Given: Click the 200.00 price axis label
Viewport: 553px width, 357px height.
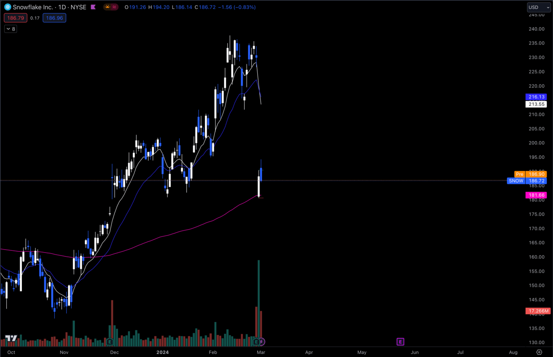Looking at the screenshot, I should [536, 143].
